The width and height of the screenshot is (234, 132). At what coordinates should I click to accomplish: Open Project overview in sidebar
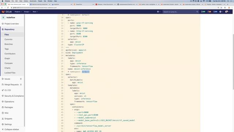[x=12, y=24]
